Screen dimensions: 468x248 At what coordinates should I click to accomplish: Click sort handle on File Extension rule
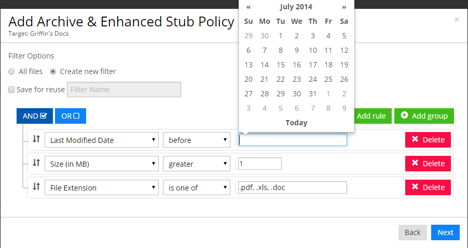pos(36,187)
